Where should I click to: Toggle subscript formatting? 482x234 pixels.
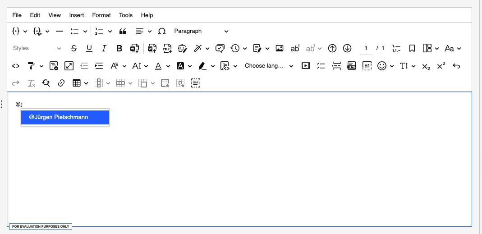pyautogui.click(x=426, y=66)
